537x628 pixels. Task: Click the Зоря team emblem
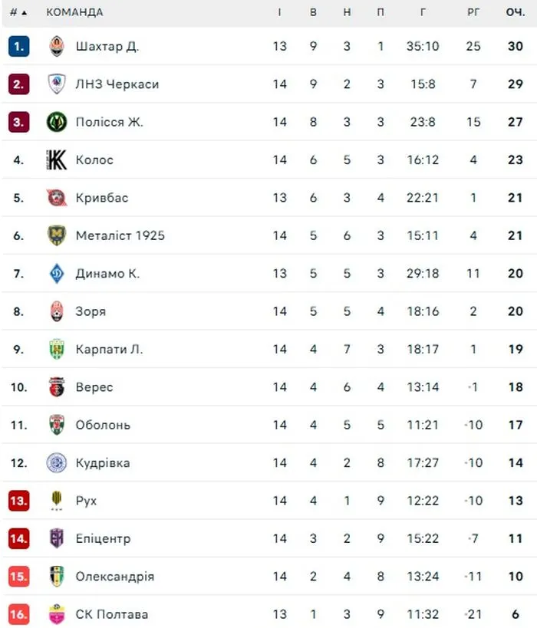(x=57, y=311)
